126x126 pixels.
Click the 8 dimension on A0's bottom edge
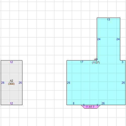point(74,103)
